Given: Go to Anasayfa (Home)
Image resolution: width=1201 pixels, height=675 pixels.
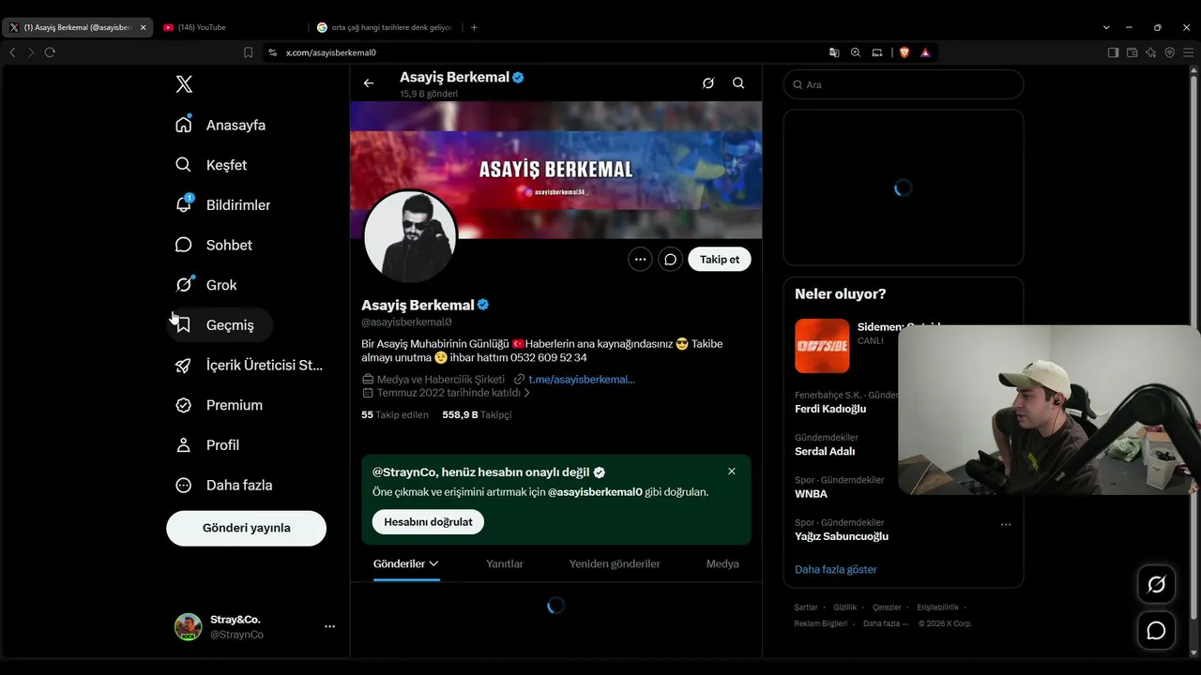Looking at the screenshot, I should [220, 125].
